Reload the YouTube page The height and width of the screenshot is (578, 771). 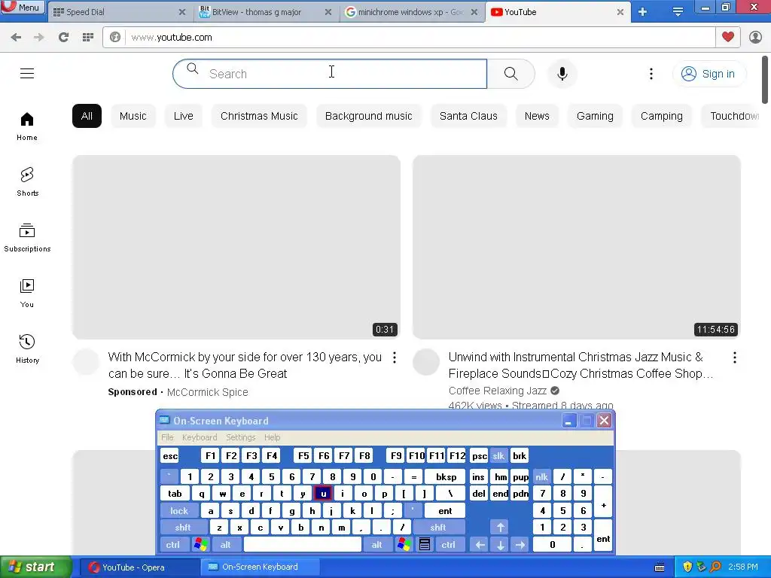tap(63, 37)
